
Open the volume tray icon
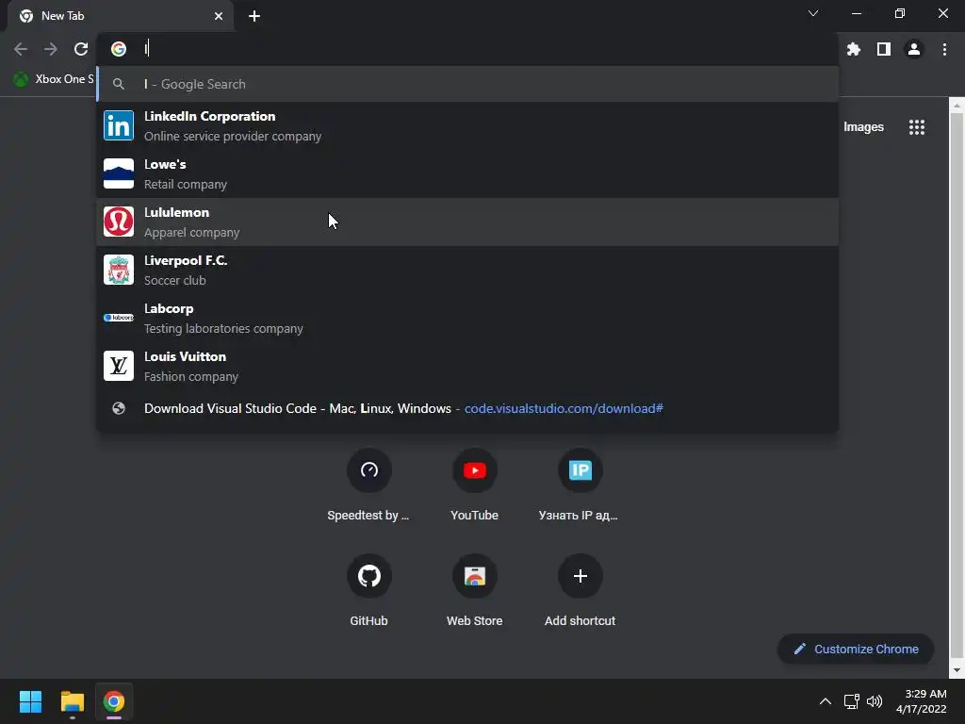(875, 701)
